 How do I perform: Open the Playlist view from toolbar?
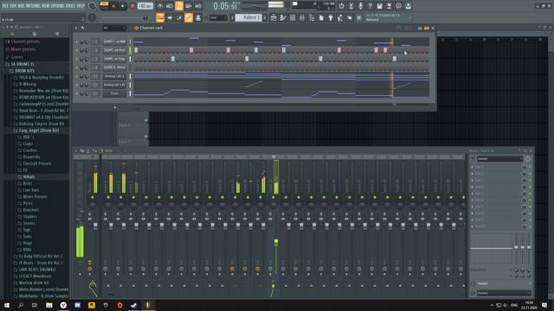[x=274, y=17]
